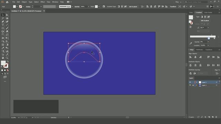
Task: Click the Fill color box in toolbar
Action: coord(3,63)
